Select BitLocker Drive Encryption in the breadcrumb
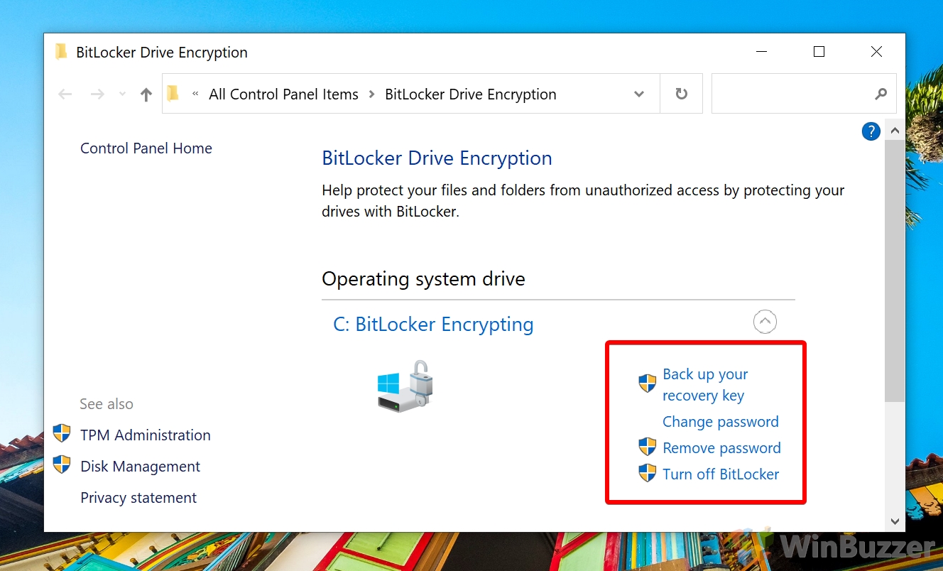The image size is (943, 571). [x=470, y=94]
